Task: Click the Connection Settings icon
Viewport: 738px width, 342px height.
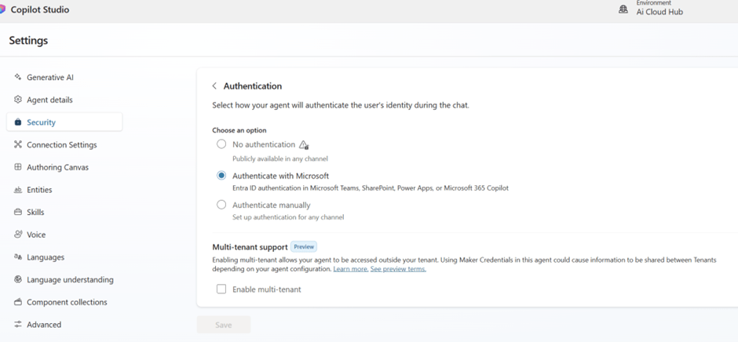Action: pyautogui.click(x=18, y=145)
